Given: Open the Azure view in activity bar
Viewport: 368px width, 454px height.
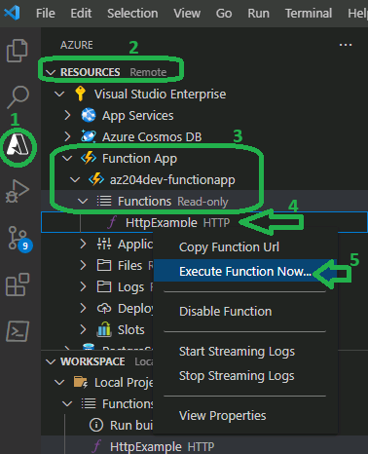Looking at the screenshot, I should tap(18, 145).
